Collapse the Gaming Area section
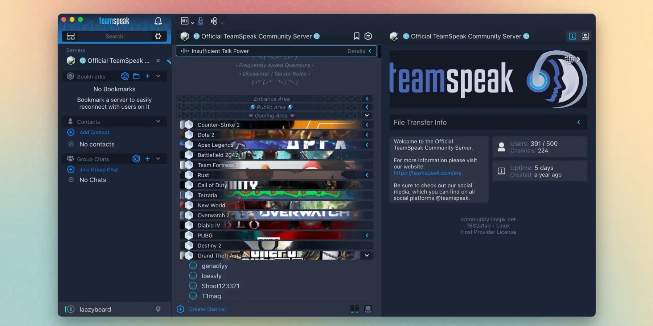The width and height of the screenshot is (653, 326). [x=367, y=115]
